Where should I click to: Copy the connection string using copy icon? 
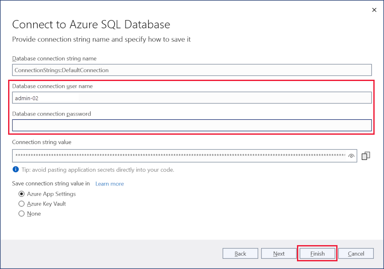[365, 156]
